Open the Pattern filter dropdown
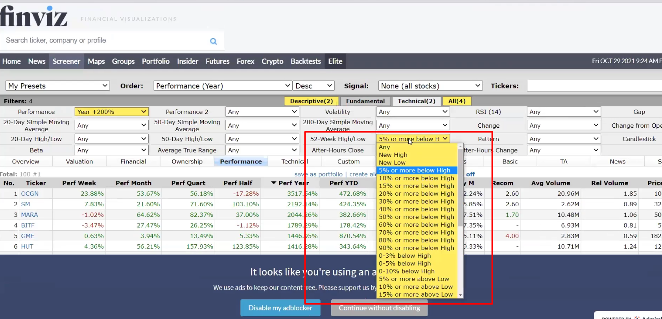The image size is (662, 319). click(x=564, y=139)
